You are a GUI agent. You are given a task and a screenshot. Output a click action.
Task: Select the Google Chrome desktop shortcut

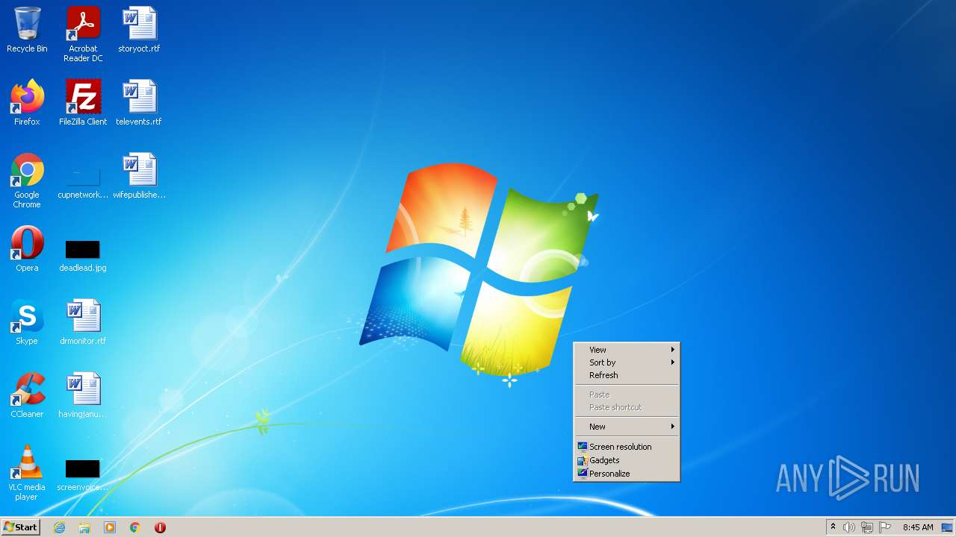[27, 180]
